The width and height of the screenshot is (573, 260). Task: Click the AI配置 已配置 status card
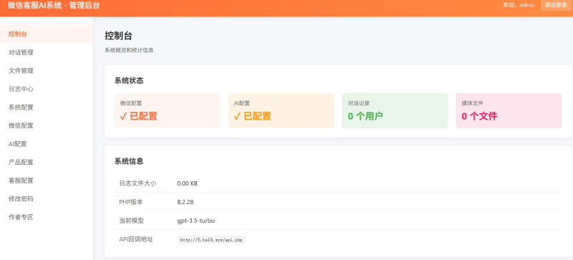(281, 110)
